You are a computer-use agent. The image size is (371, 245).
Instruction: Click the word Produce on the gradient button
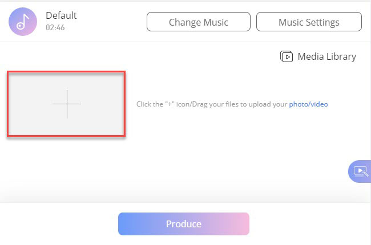pos(184,224)
